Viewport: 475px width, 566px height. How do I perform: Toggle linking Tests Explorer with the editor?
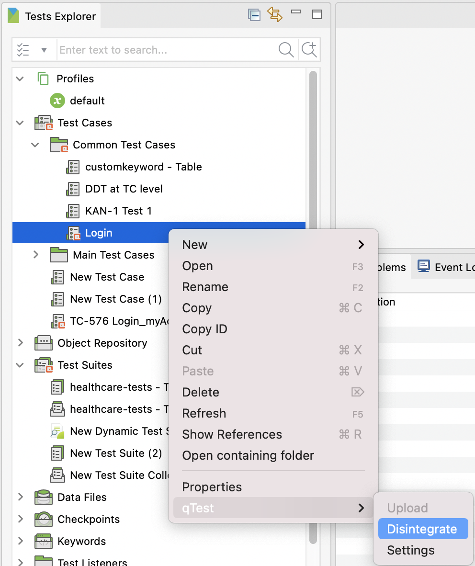275,15
